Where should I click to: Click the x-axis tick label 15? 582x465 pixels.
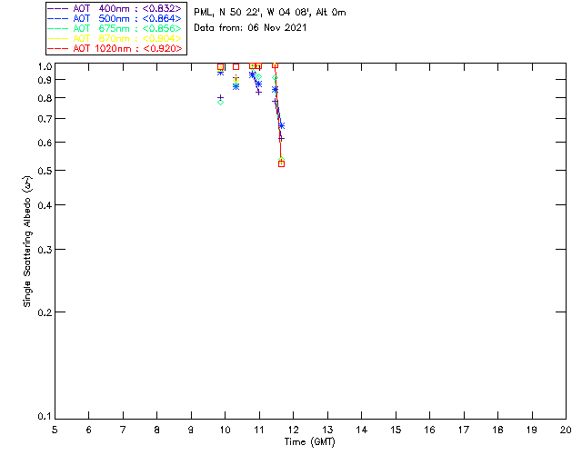[396, 430]
